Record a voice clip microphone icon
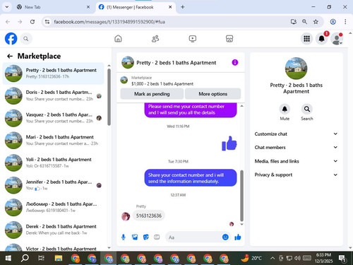This screenshot has height=265, width=353. click(x=124, y=237)
